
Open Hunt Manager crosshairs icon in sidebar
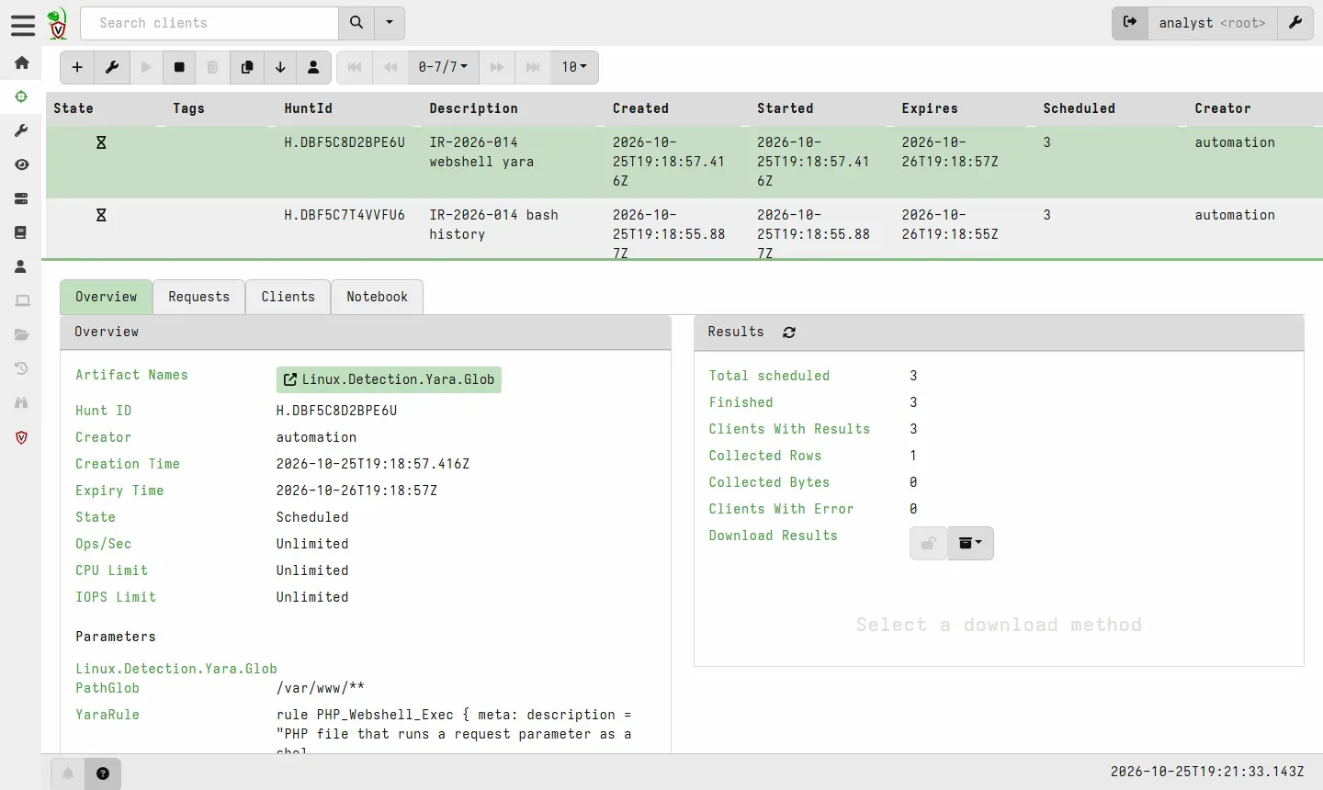(21, 96)
